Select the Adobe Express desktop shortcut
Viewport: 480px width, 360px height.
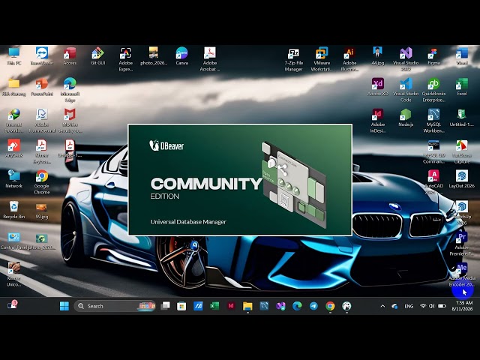126,59
